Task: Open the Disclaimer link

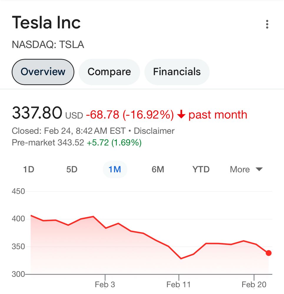Action: pyautogui.click(x=154, y=131)
